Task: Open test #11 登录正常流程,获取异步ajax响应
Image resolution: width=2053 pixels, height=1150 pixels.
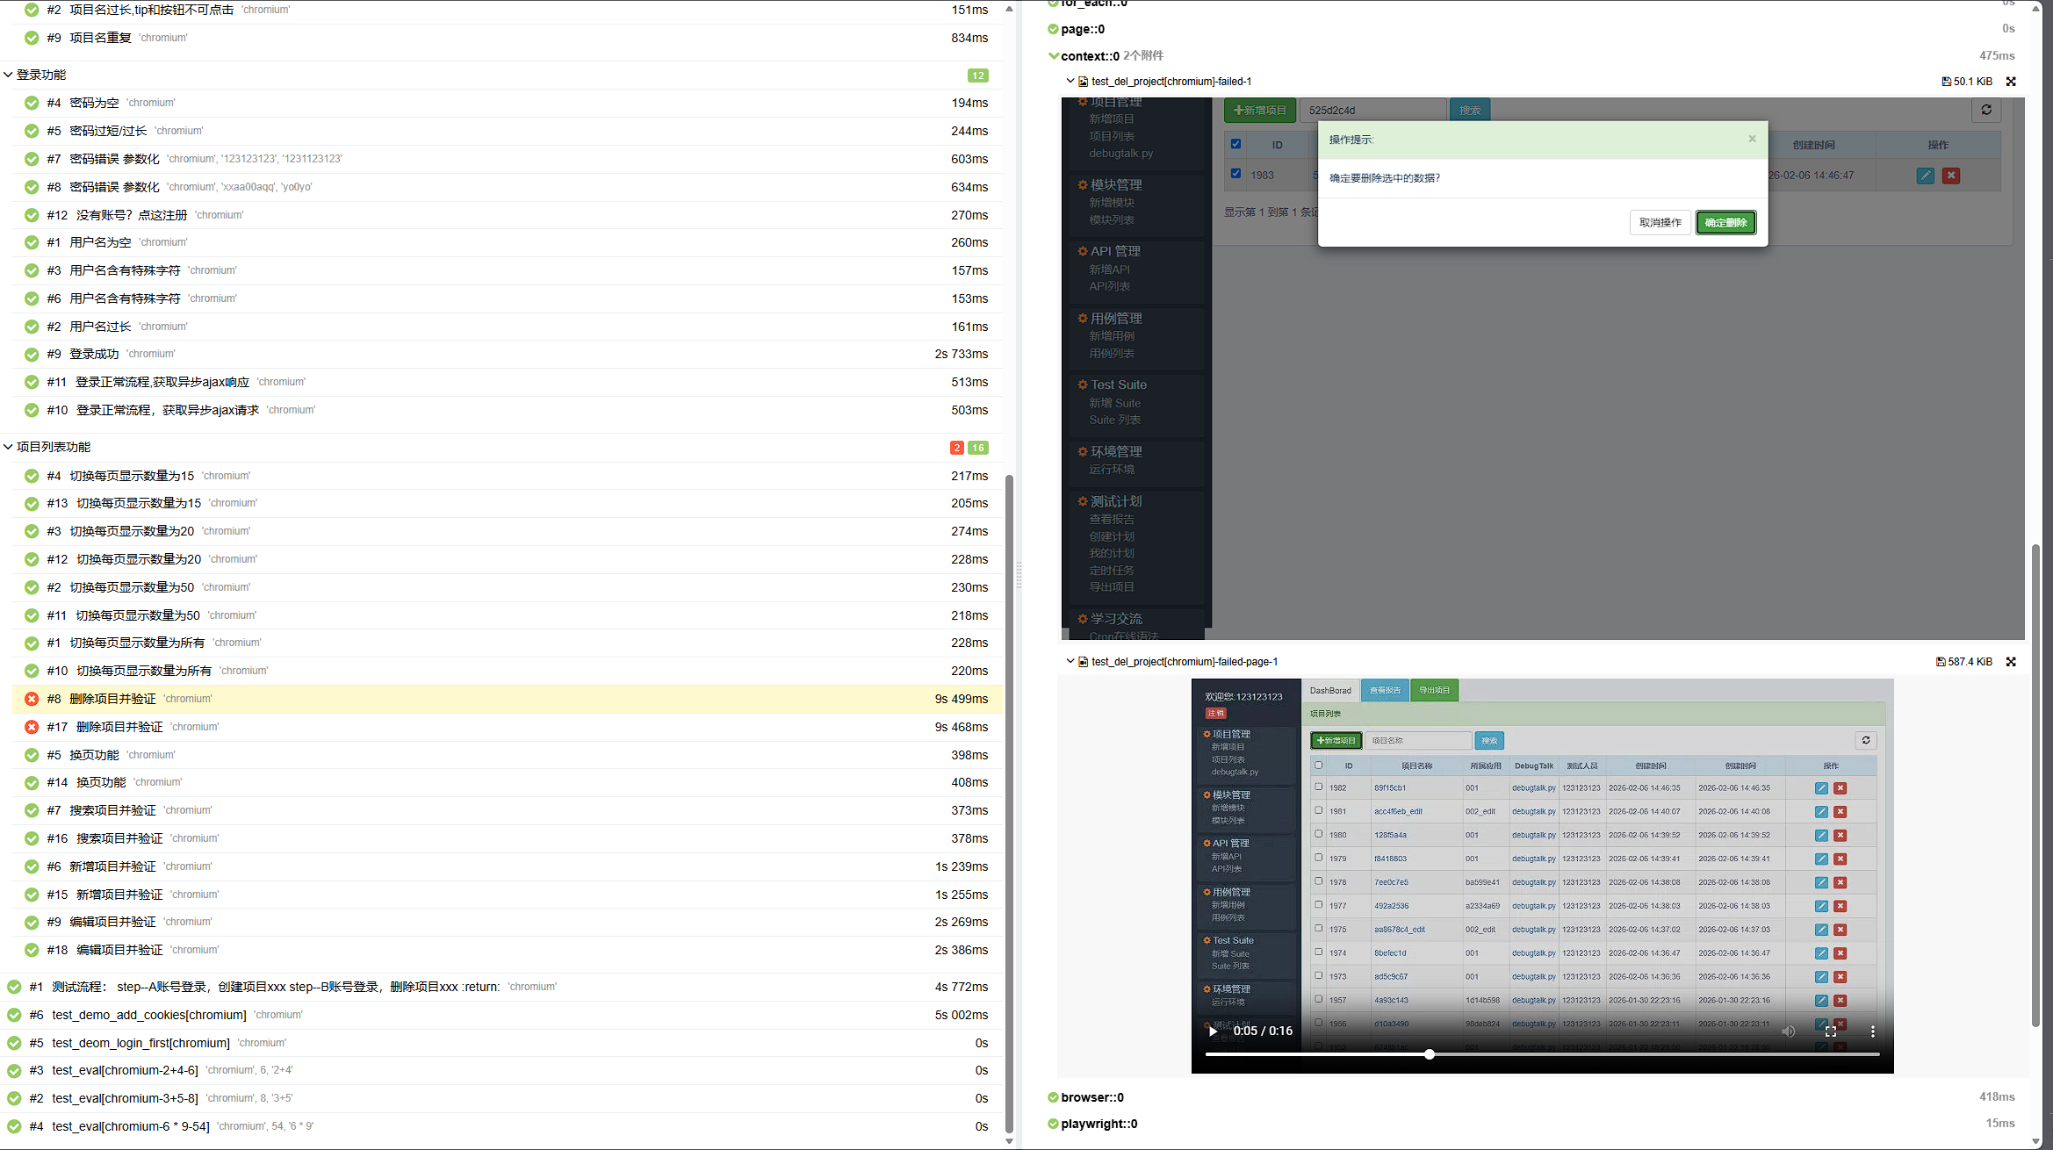Action: pyautogui.click(x=508, y=382)
